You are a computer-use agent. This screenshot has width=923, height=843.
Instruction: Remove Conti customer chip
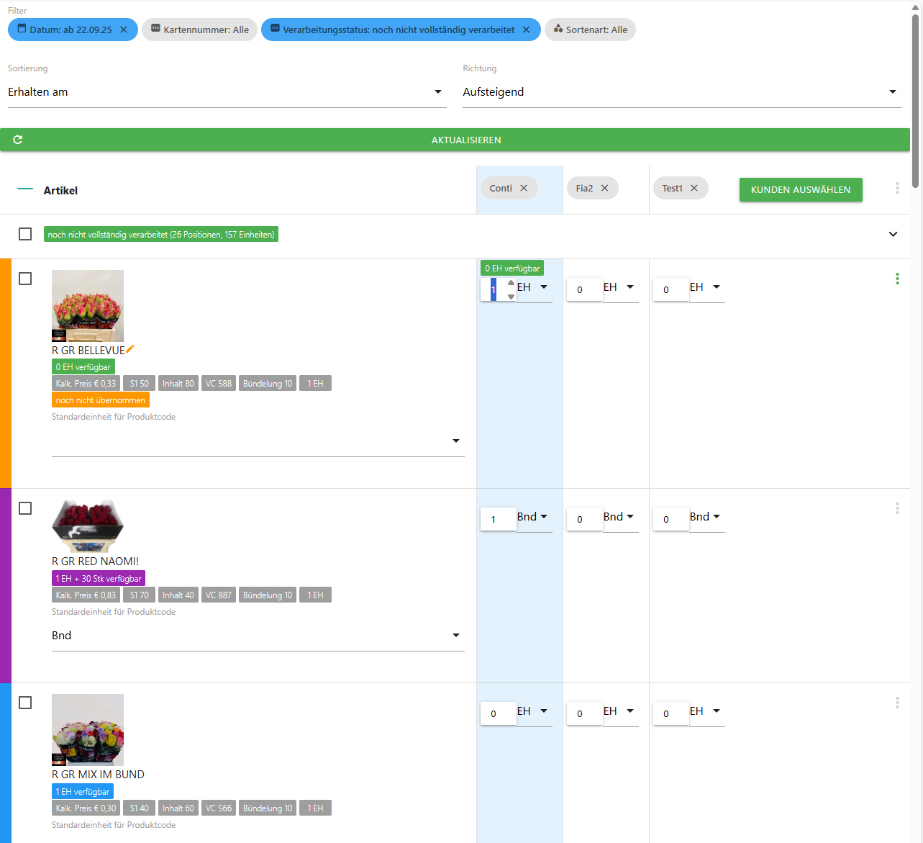(x=524, y=188)
